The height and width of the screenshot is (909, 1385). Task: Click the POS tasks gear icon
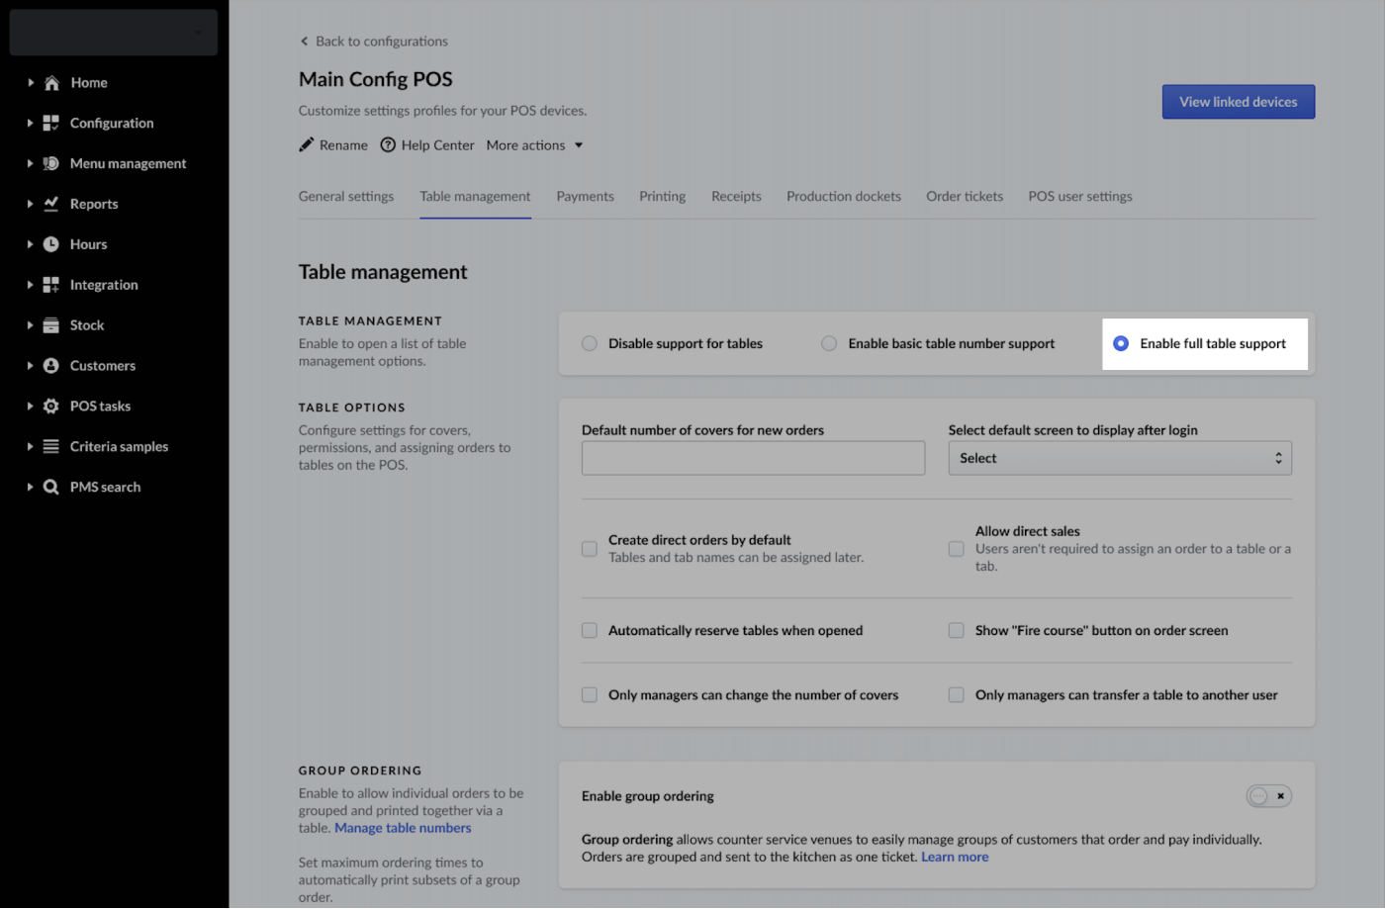pyautogui.click(x=51, y=407)
